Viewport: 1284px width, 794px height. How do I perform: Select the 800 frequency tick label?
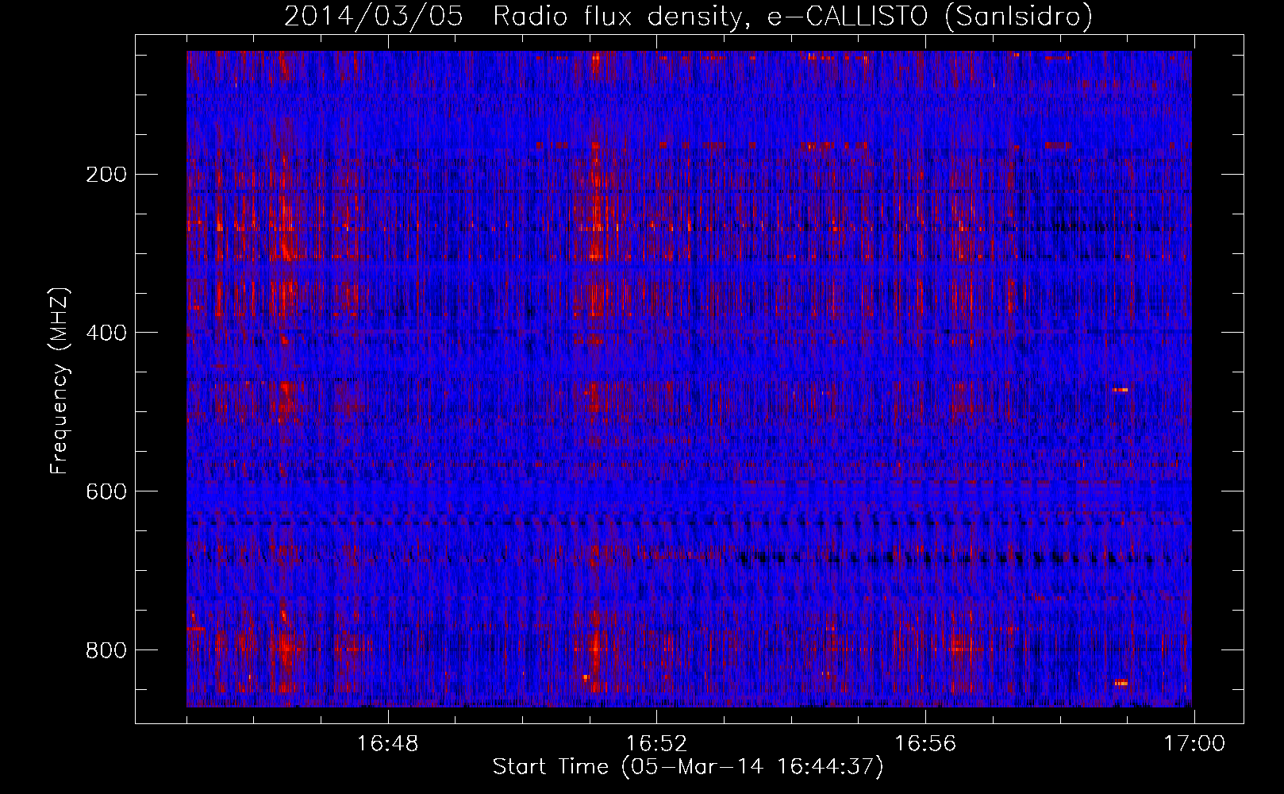(106, 650)
